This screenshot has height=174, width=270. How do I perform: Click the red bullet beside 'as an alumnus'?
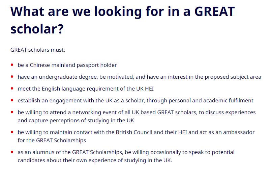(12, 152)
